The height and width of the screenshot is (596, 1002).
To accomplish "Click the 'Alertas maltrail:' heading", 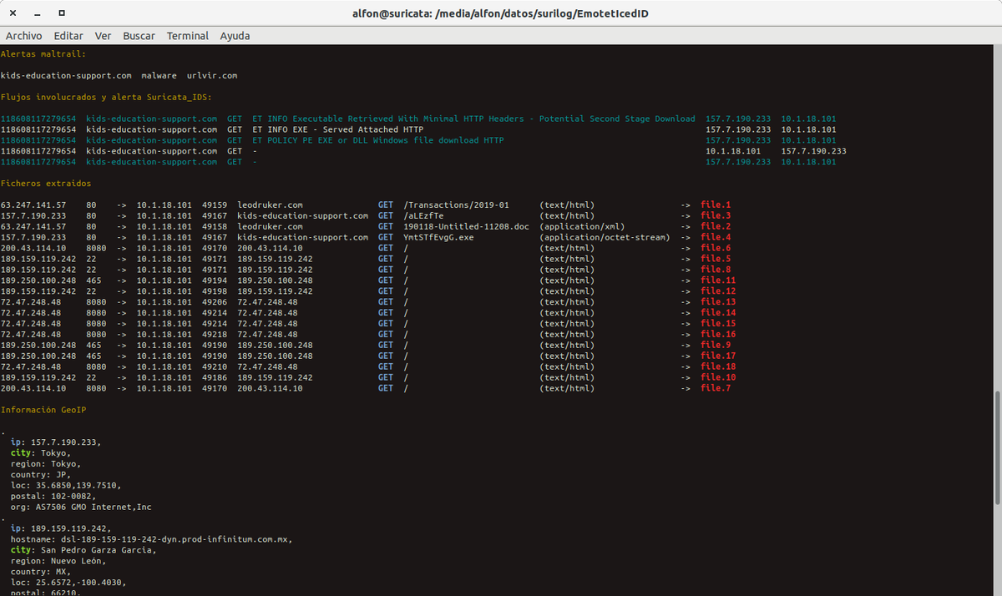I will coord(43,54).
